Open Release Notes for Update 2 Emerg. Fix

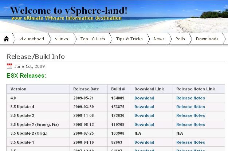(191, 125)
